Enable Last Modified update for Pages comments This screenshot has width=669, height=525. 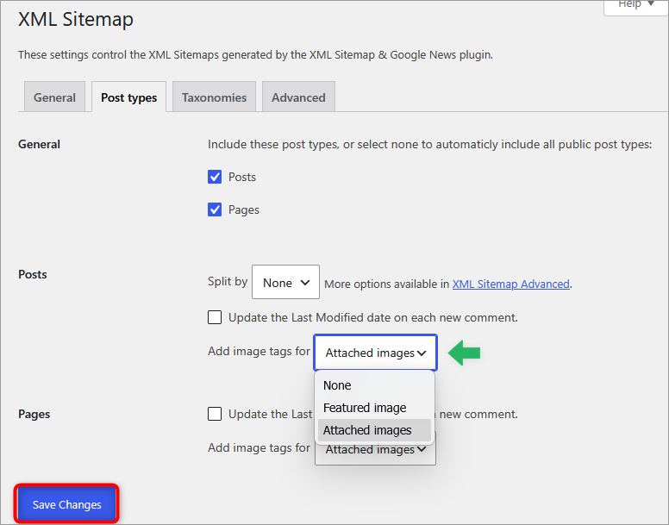coord(215,414)
